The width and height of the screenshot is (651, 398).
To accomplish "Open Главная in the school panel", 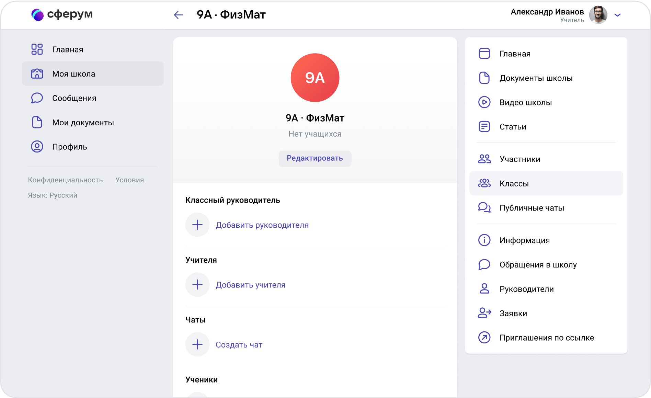I will coord(546,54).
